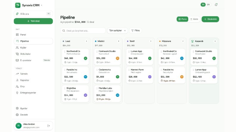Click clock icon on Meridian Labs card
The width and height of the screenshot is (236, 132).
[x=97, y=99]
